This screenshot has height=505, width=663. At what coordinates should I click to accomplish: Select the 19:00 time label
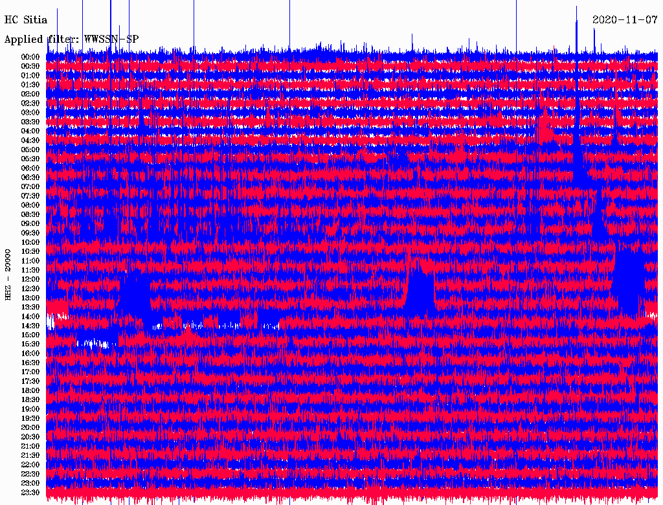30,409
